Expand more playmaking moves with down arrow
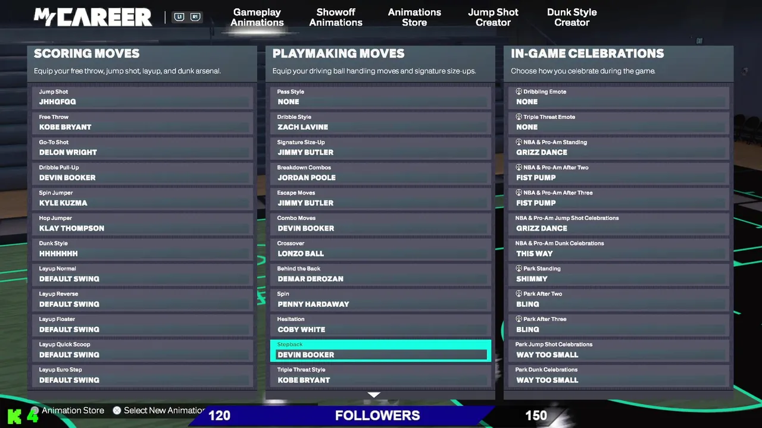The image size is (762, 428). (x=374, y=395)
